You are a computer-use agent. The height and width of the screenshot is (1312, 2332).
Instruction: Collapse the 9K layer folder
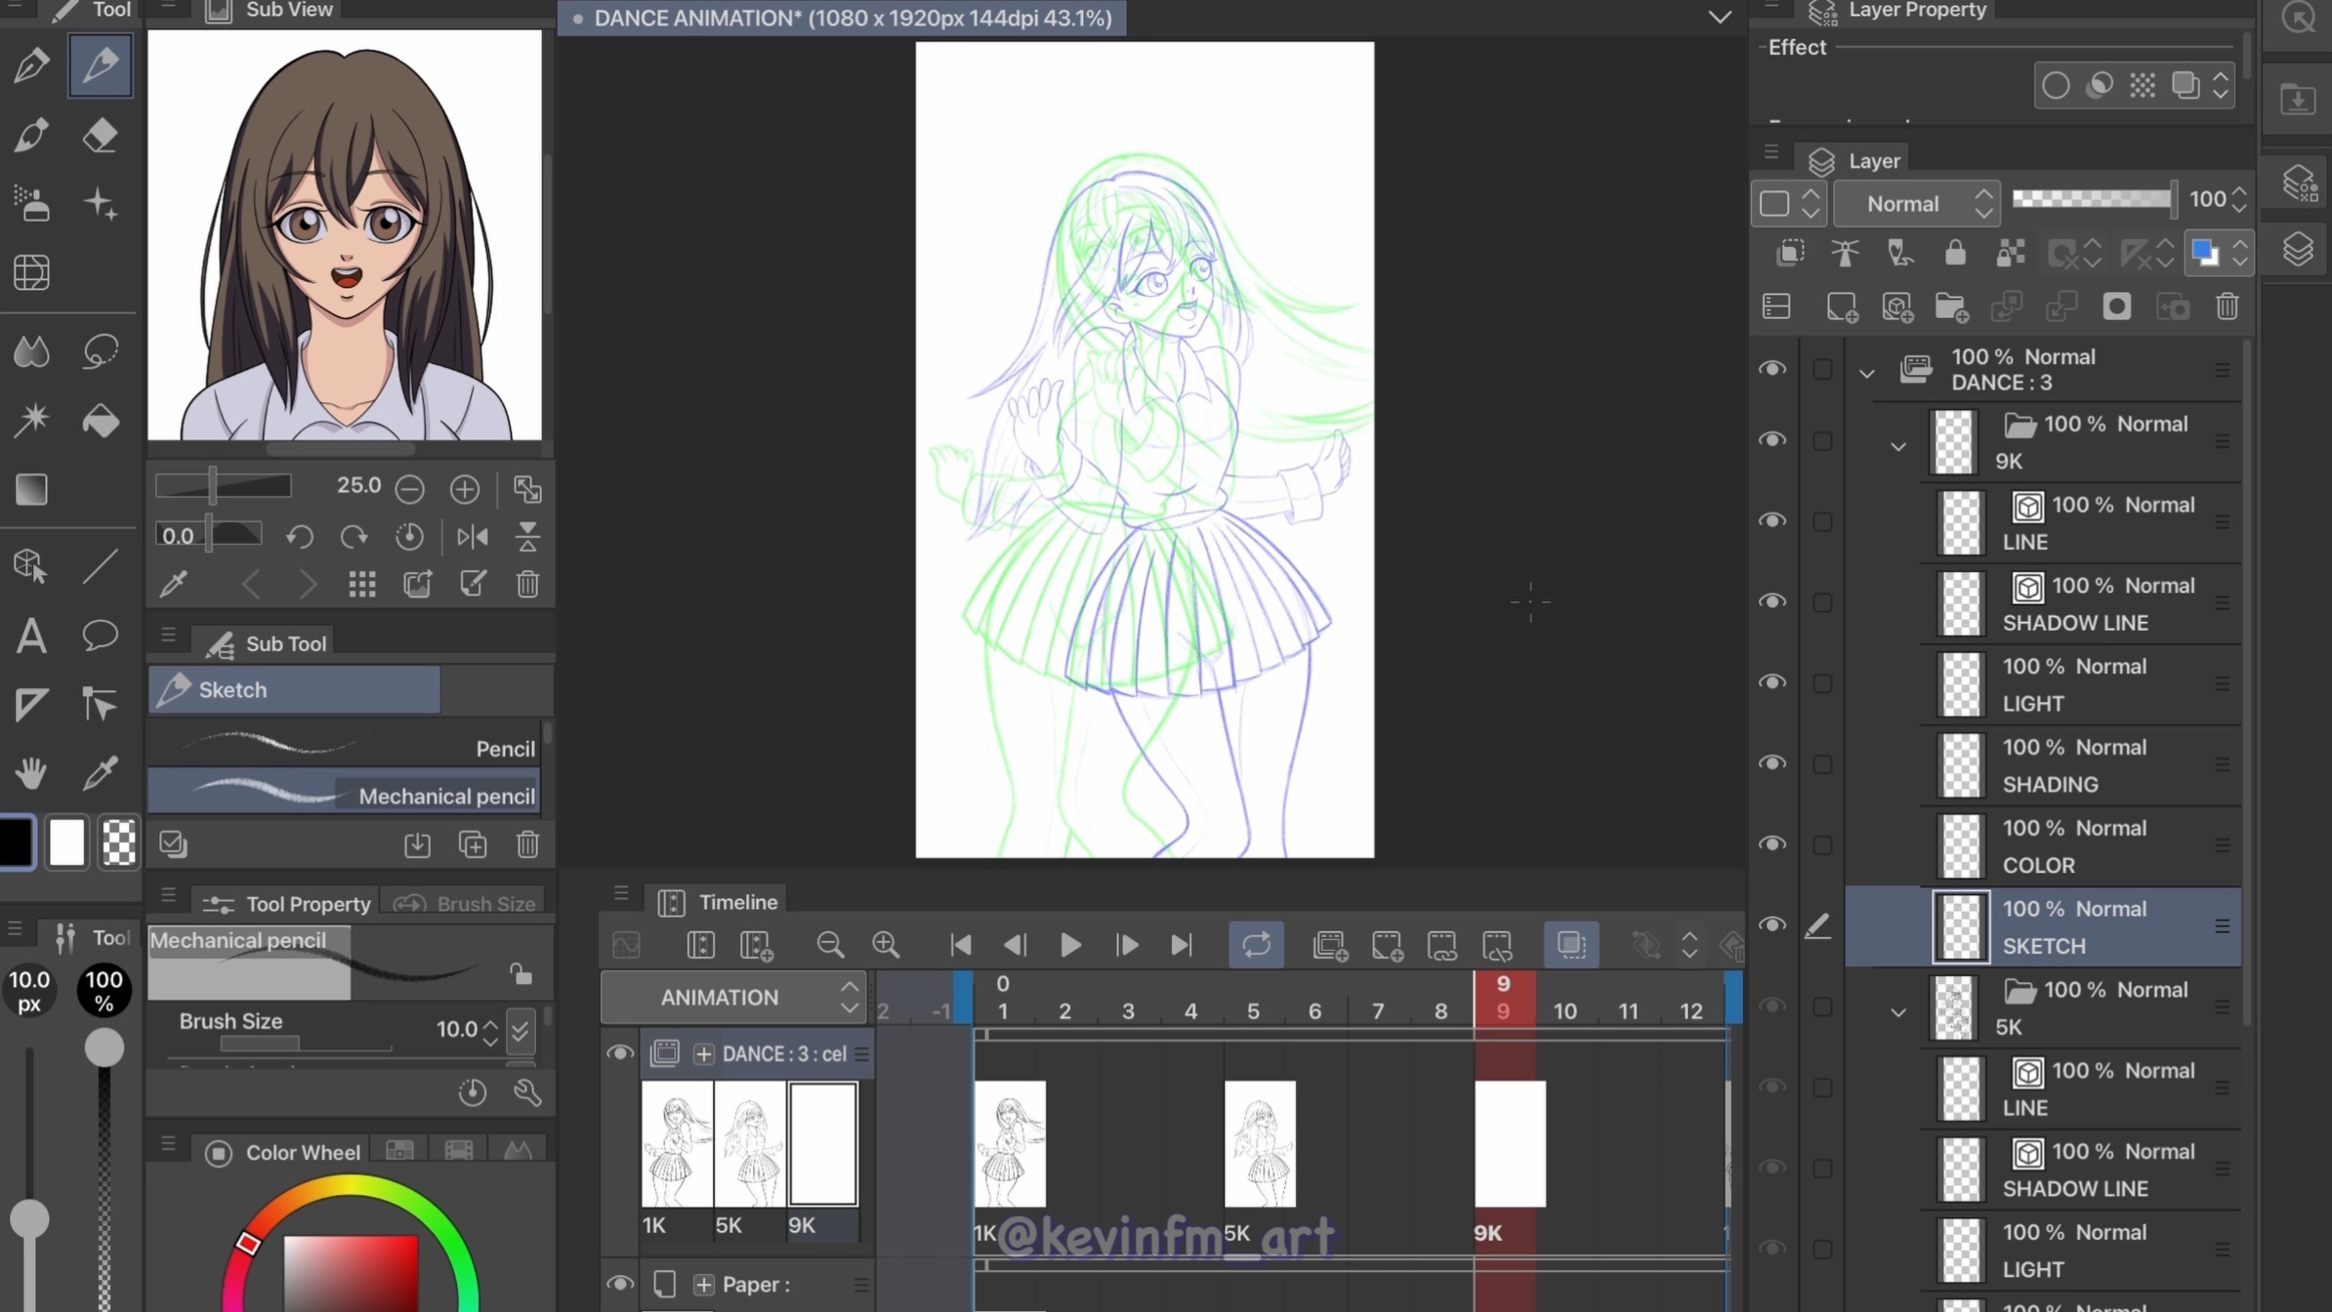click(x=1897, y=446)
